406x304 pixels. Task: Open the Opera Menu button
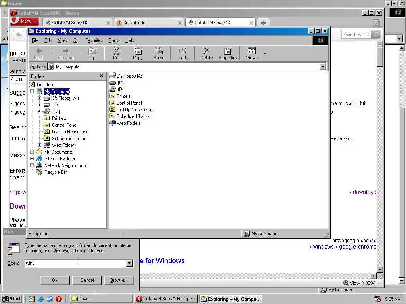pyautogui.click(x=24, y=21)
